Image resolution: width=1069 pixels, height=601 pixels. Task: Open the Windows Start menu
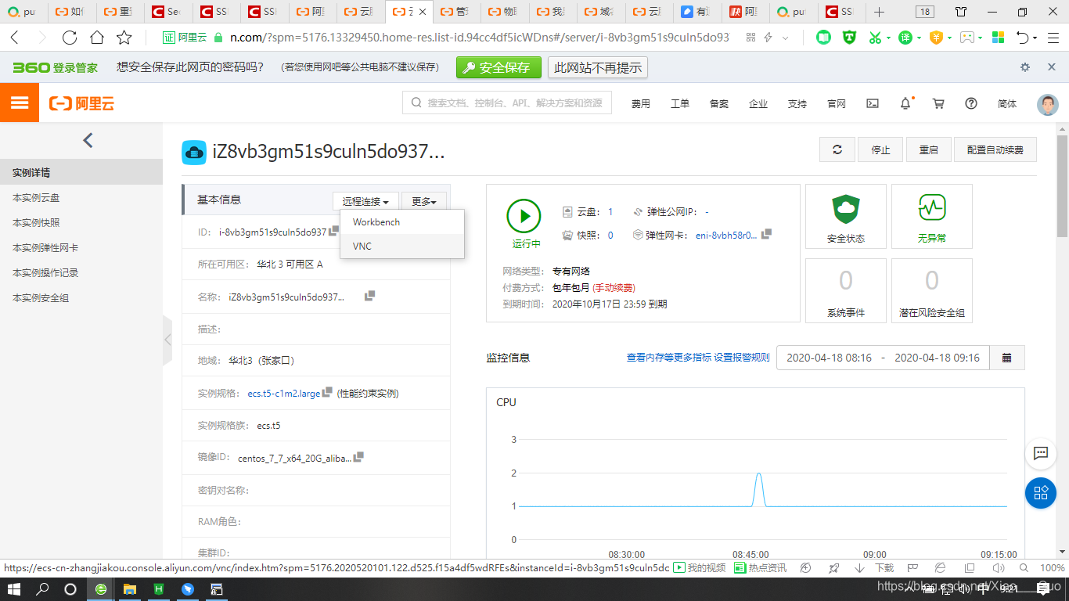tap(14, 588)
